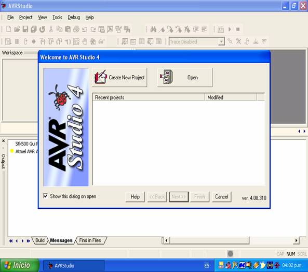Click the Step Out braces icon

[x=59, y=41]
